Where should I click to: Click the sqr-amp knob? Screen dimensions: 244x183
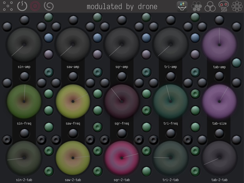point(122,45)
